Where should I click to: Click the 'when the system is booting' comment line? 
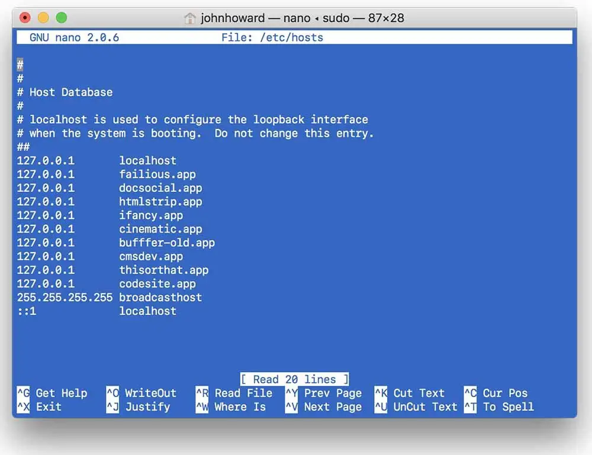pyautogui.click(x=195, y=133)
